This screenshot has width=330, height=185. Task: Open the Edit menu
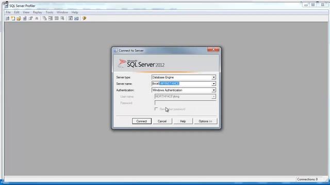17,12
